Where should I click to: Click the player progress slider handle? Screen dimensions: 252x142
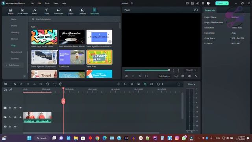click(169, 70)
